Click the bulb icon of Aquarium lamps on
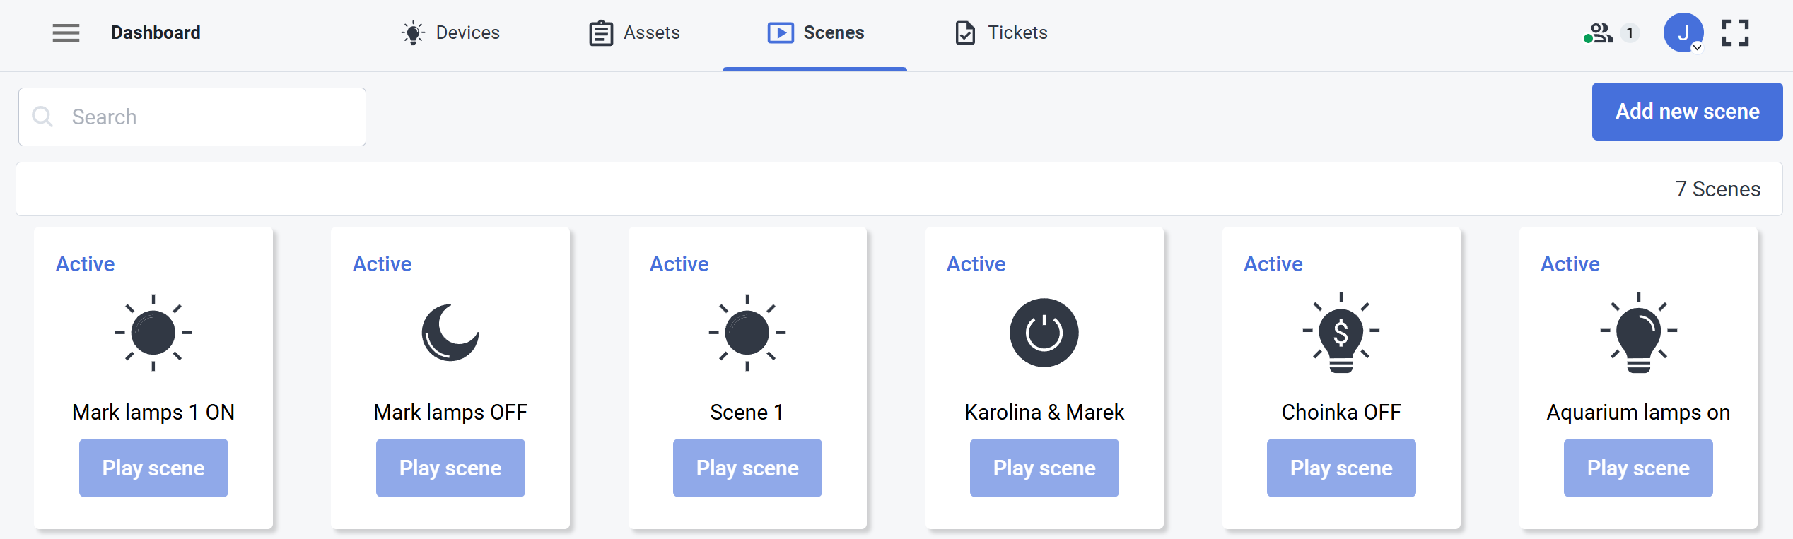This screenshot has width=1793, height=539. click(1638, 332)
